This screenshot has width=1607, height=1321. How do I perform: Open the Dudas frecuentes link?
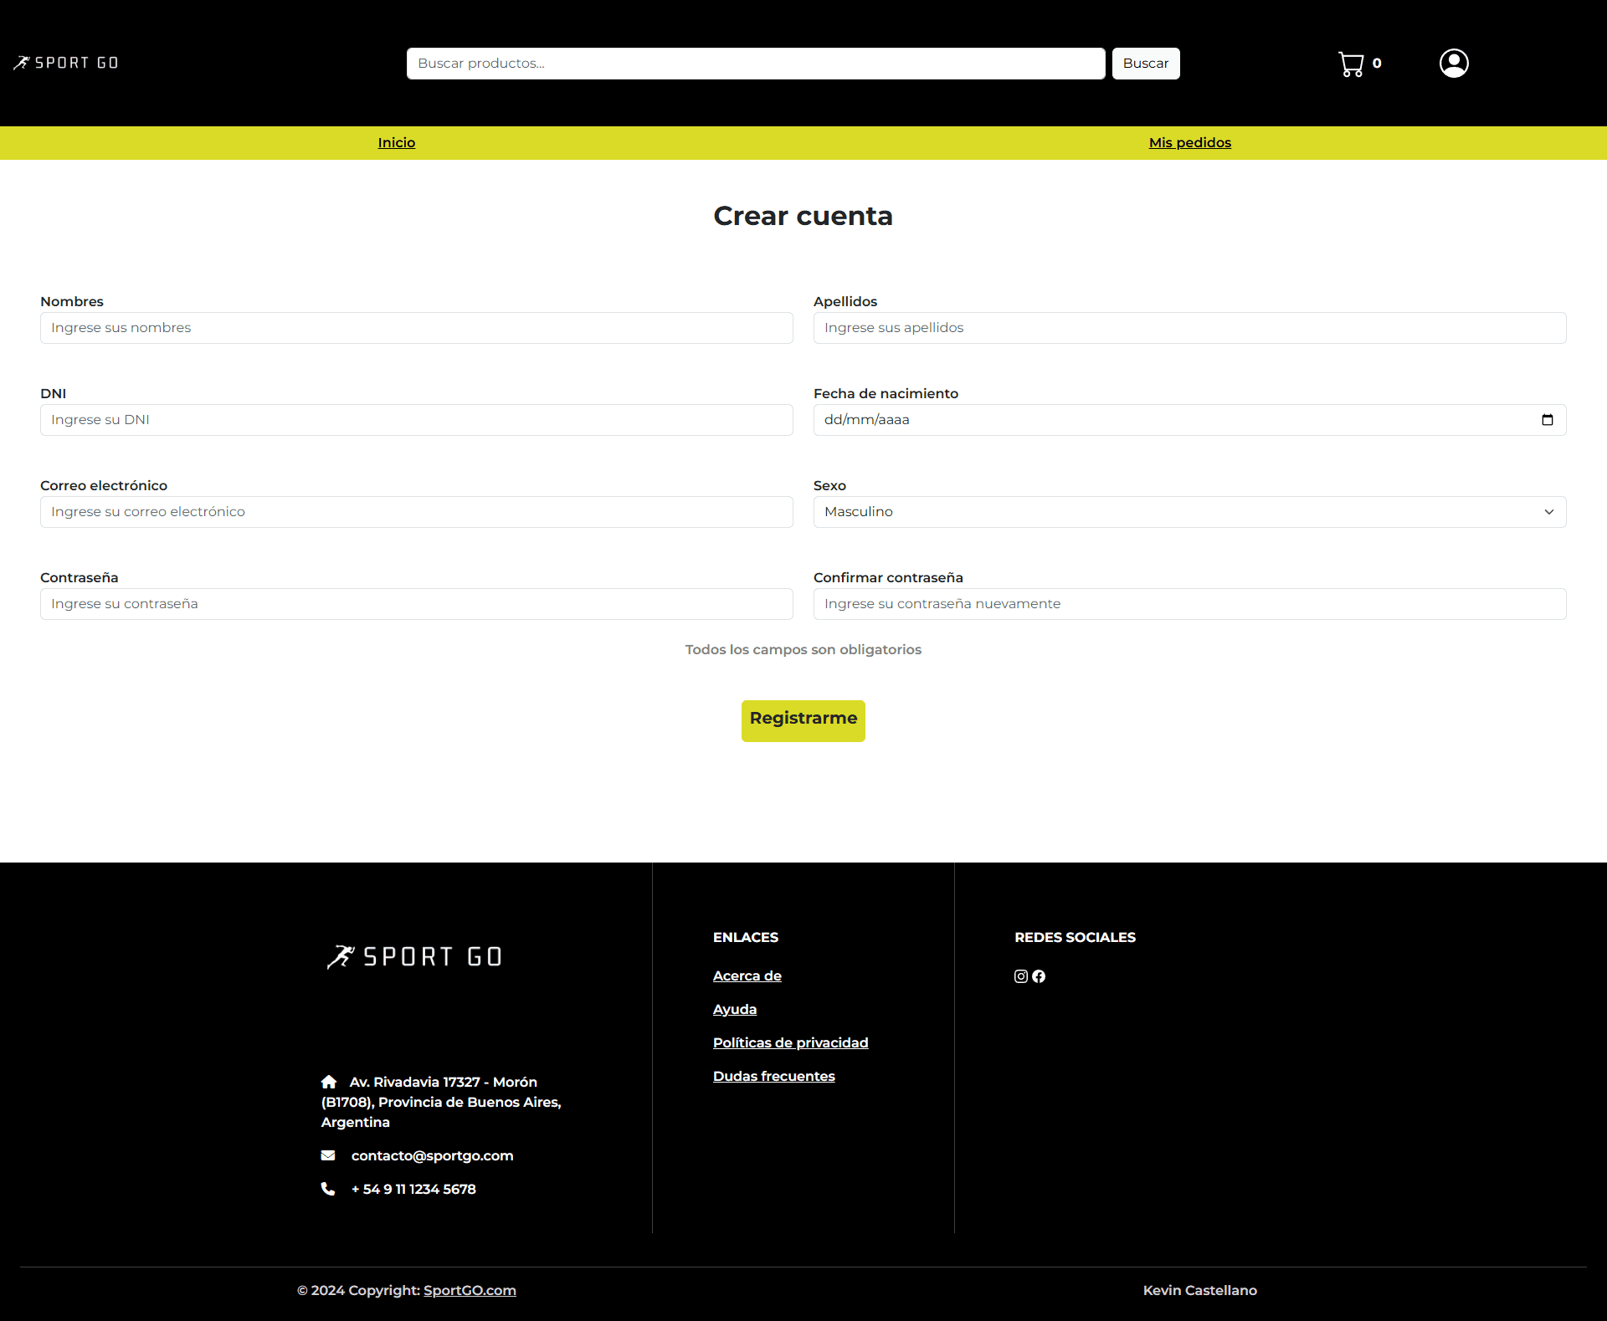click(773, 1076)
